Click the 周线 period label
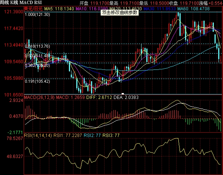Image resolution: width=223 pixels, height=175 pixels. pyautogui.click(x=6, y=3)
